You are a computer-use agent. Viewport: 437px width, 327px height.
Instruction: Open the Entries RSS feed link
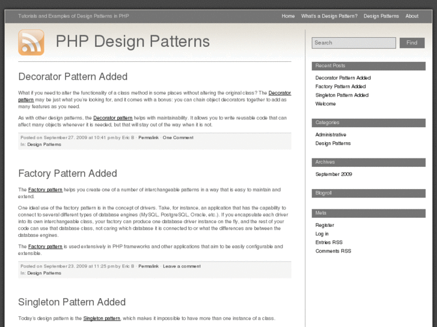(x=329, y=242)
